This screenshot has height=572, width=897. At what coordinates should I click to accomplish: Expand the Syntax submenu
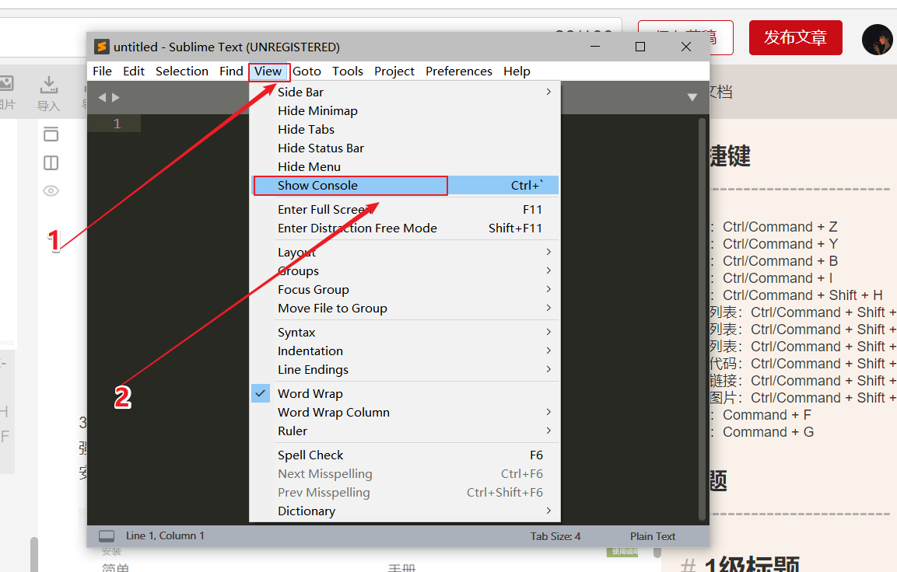(405, 332)
